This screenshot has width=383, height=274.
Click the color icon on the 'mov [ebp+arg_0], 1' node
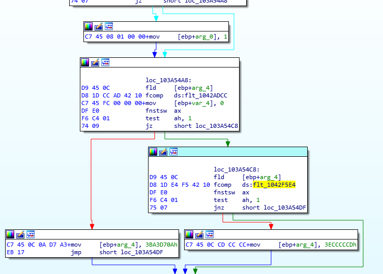pos(89,26)
